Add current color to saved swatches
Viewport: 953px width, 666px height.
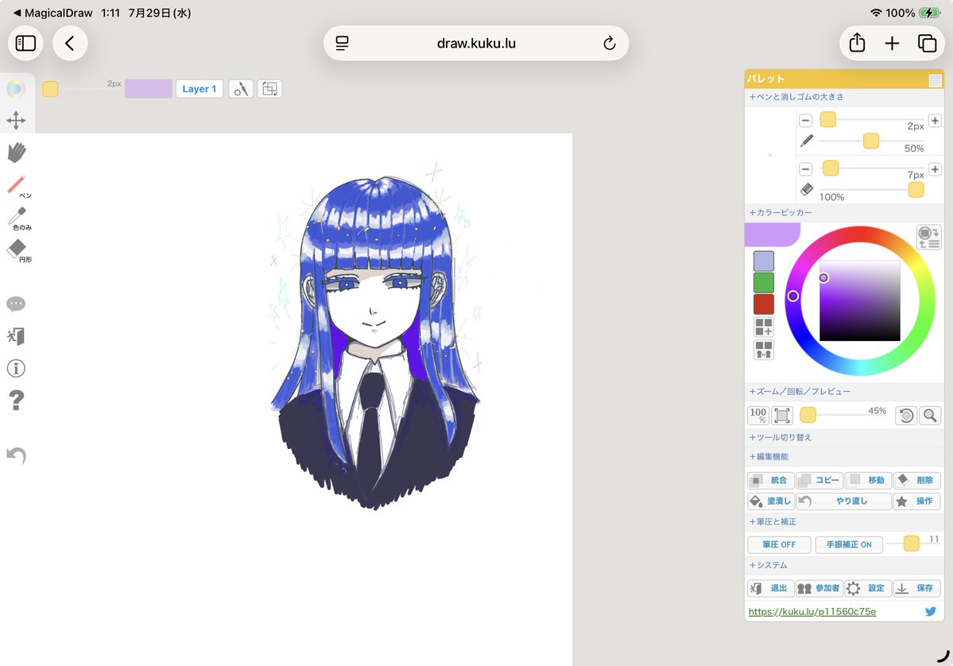tap(764, 327)
